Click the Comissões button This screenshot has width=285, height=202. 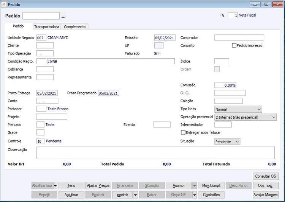click(211, 195)
